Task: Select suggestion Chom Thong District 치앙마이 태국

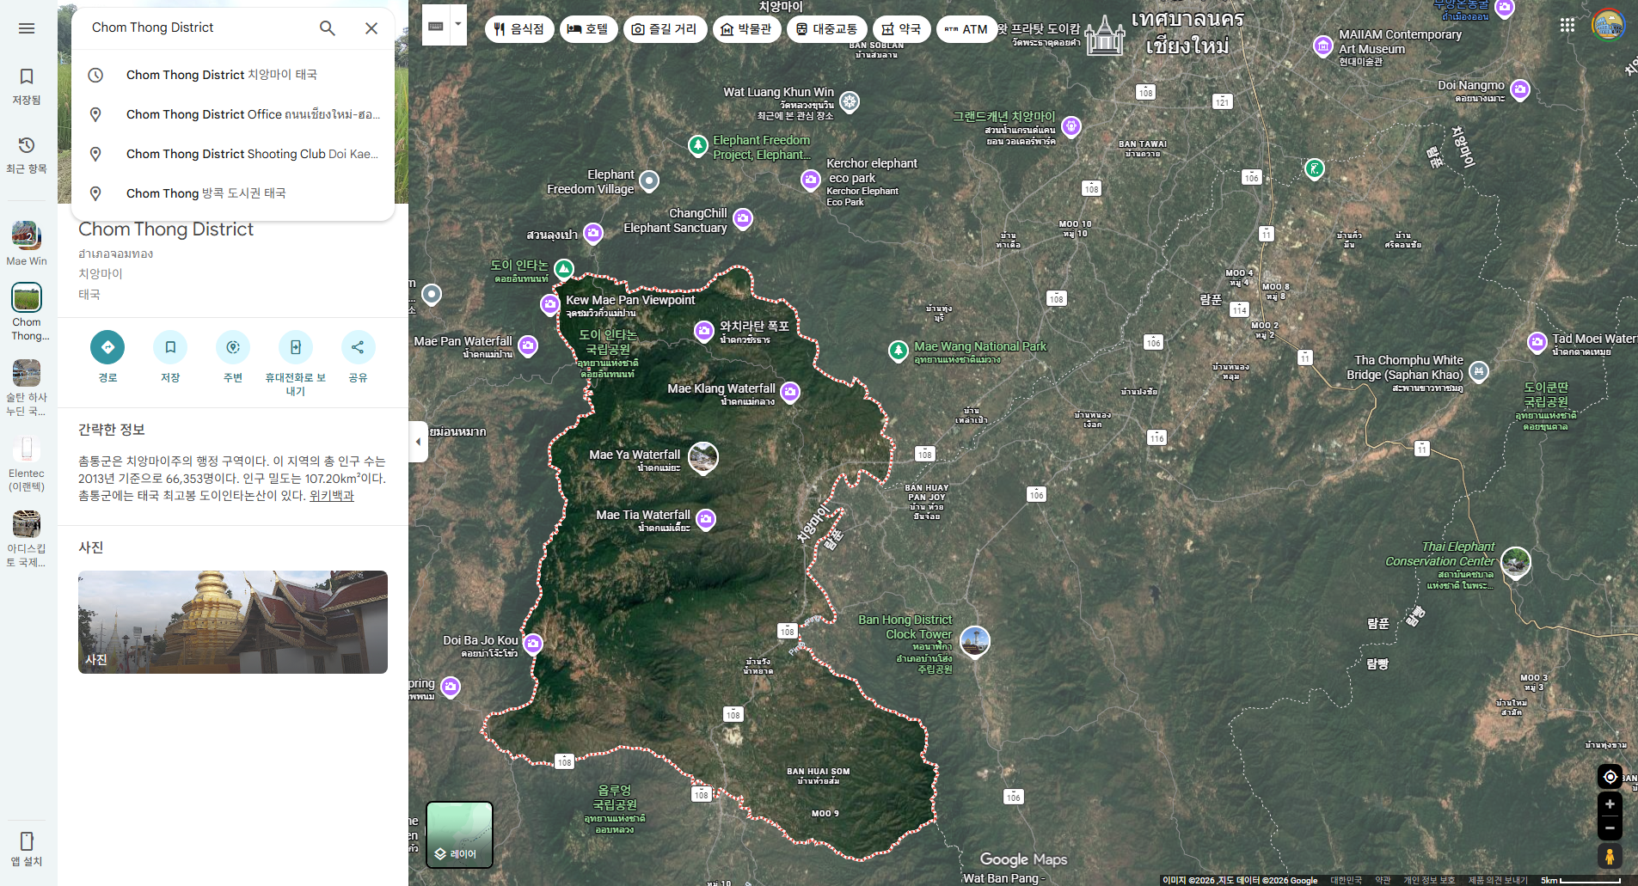Action: [233, 75]
